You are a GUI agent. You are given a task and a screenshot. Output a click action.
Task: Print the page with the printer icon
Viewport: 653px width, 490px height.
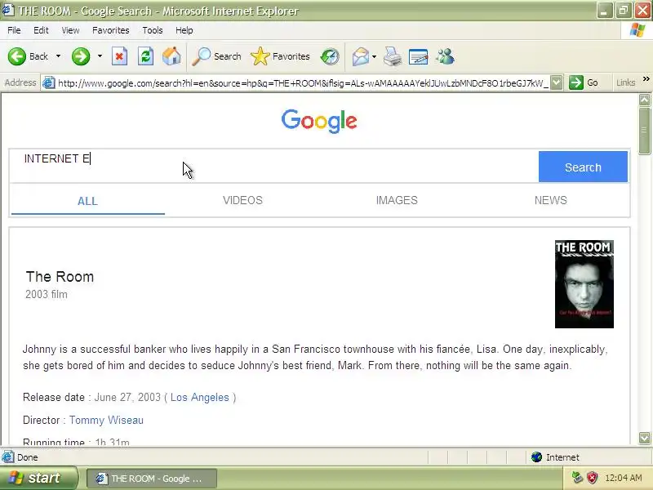[x=393, y=56]
